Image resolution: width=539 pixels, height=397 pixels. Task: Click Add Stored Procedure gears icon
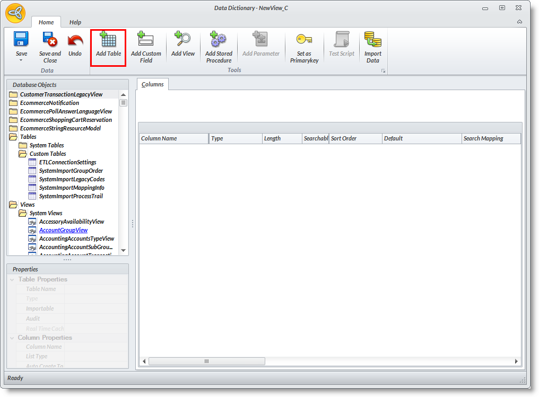pos(218,40)
